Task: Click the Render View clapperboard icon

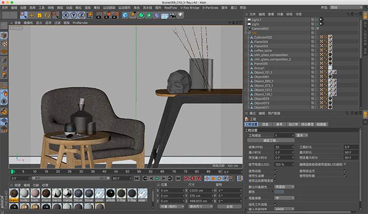Action: (98, 15)
